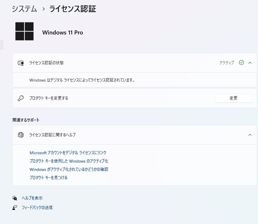Collapse the ライセンス認証に関するヘルプ section chevron
Image resolution: width=258 pixels, height=224 pixels.
click(250, 135)
